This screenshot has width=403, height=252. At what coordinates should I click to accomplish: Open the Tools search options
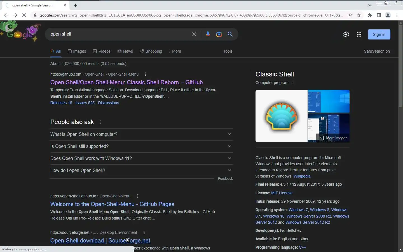[228, 51]
